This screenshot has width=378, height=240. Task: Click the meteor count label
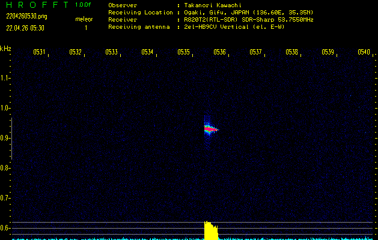click(x=84, y=19)
